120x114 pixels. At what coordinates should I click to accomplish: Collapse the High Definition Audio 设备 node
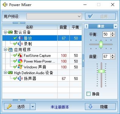click(5, 73)
